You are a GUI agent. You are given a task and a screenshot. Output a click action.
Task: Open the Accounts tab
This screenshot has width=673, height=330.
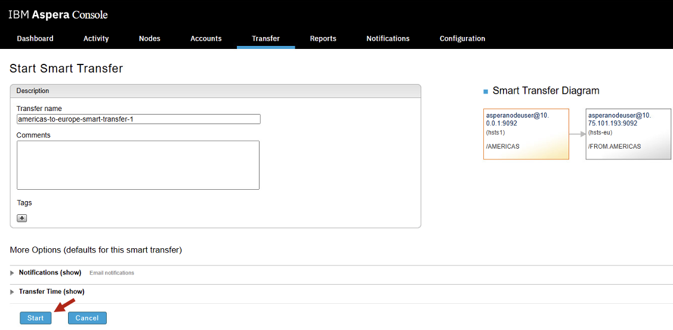pyautogui.click(x=206, y=39)
